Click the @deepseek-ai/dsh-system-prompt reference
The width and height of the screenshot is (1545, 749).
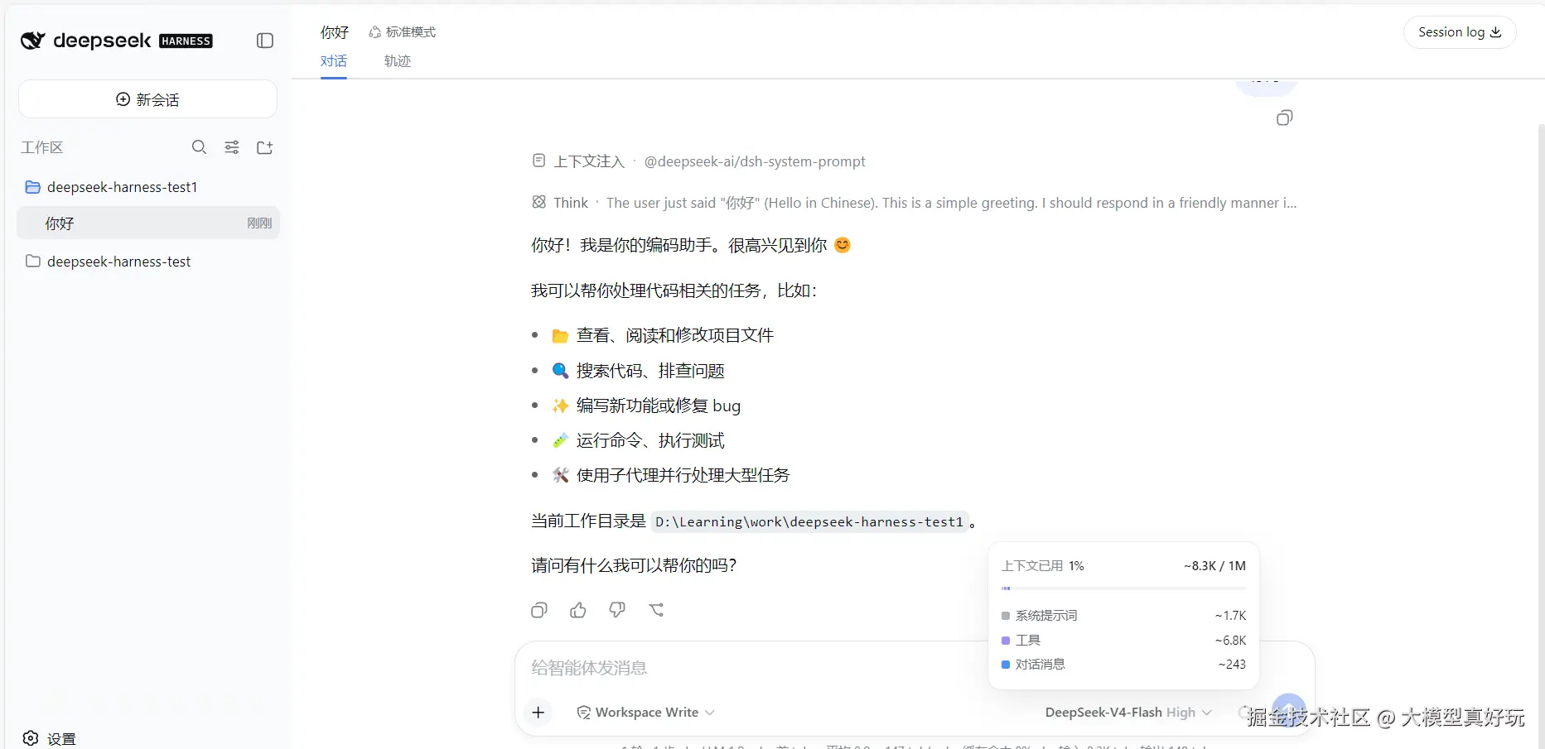click(x=755, y=161)
